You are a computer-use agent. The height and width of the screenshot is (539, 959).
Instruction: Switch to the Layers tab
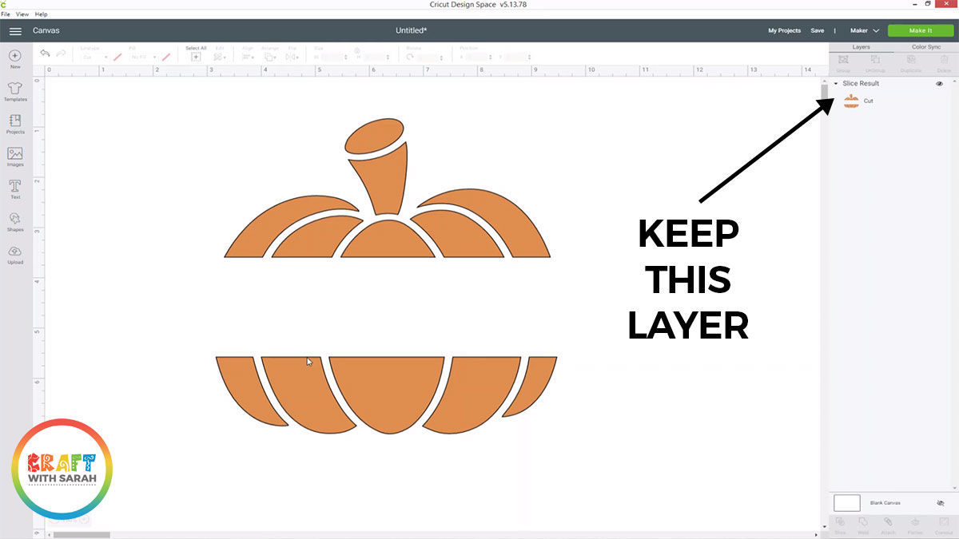pos(861,47)
